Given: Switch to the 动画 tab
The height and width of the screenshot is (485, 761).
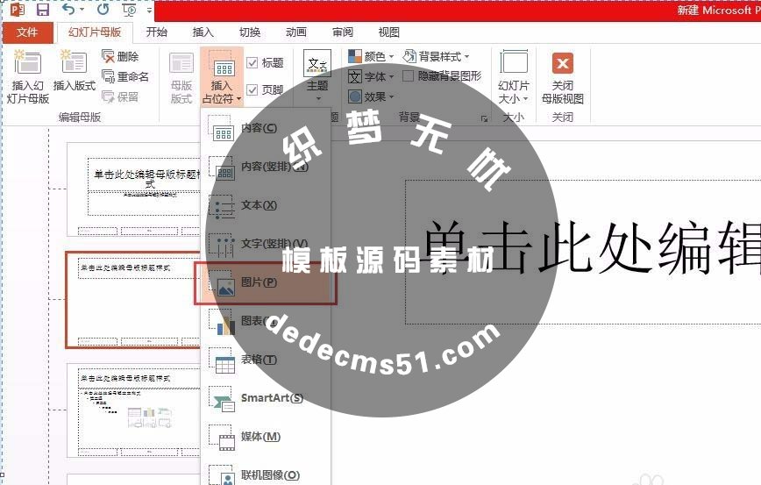Looking at the screenshot, I should click(296, 32).
